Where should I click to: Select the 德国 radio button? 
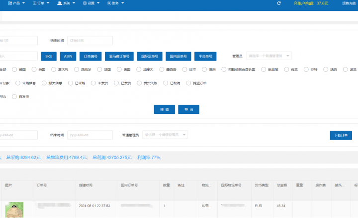pos(14,69)
